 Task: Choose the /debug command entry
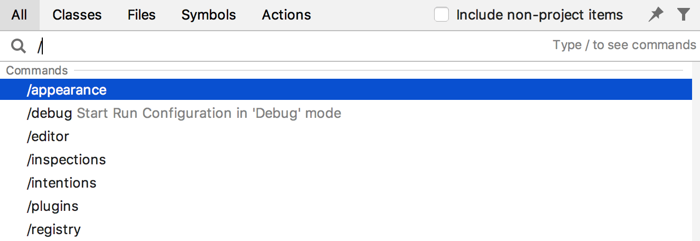tap(50, 113)
